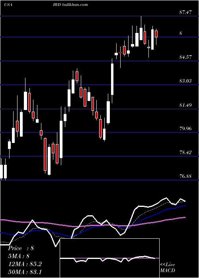199x278 pixels.
Task: Click the 81.49 price axis label
Action: click(x=185, y=105)
